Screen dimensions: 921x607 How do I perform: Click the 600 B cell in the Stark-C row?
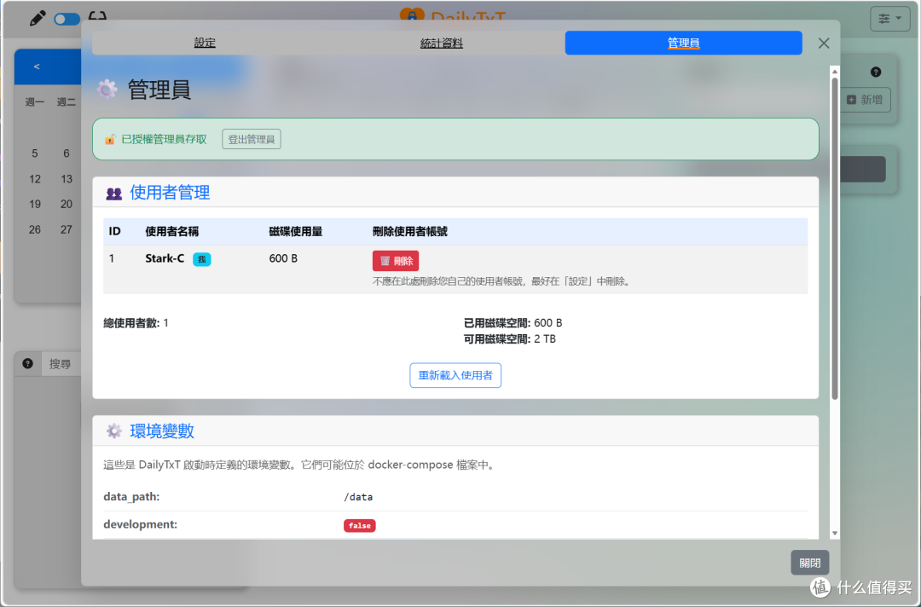coord(283,258)
